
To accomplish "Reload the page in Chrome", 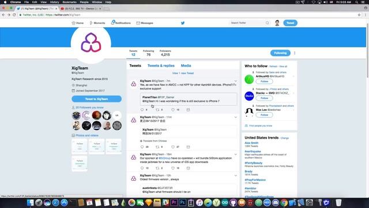I will 14,14.
